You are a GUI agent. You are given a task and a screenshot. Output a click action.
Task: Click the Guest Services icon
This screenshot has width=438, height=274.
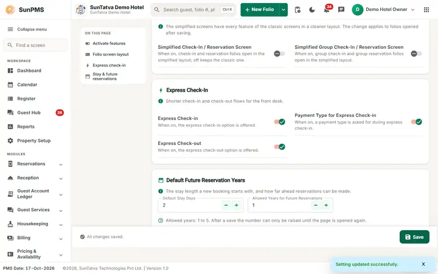tap(10, 209)
